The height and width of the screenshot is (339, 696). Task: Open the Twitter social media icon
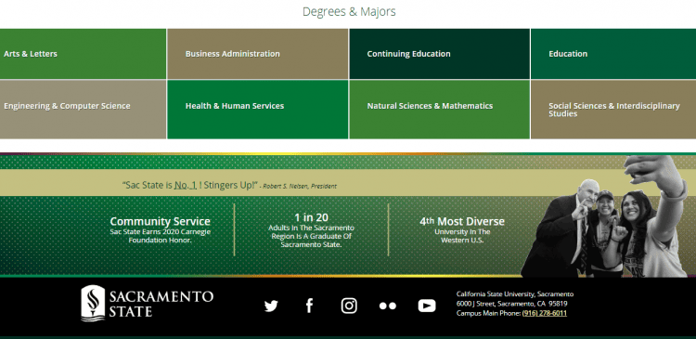[271, 306]
